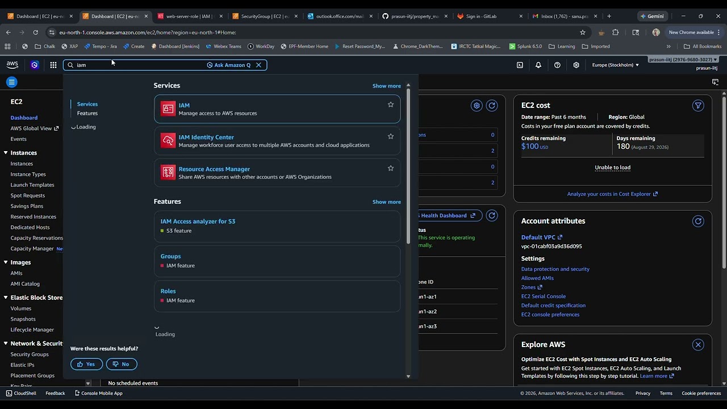Open CloudShell in the footer
Screen dimensions: 727x409
[21, 393]
